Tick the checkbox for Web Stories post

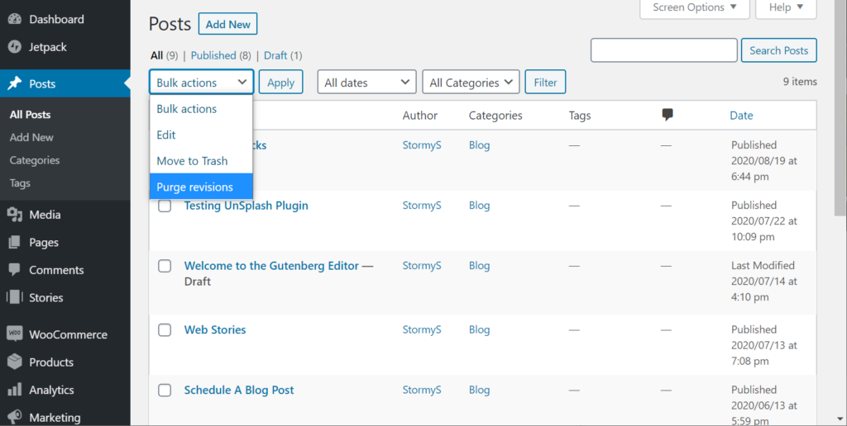click(x=165, y=329)
